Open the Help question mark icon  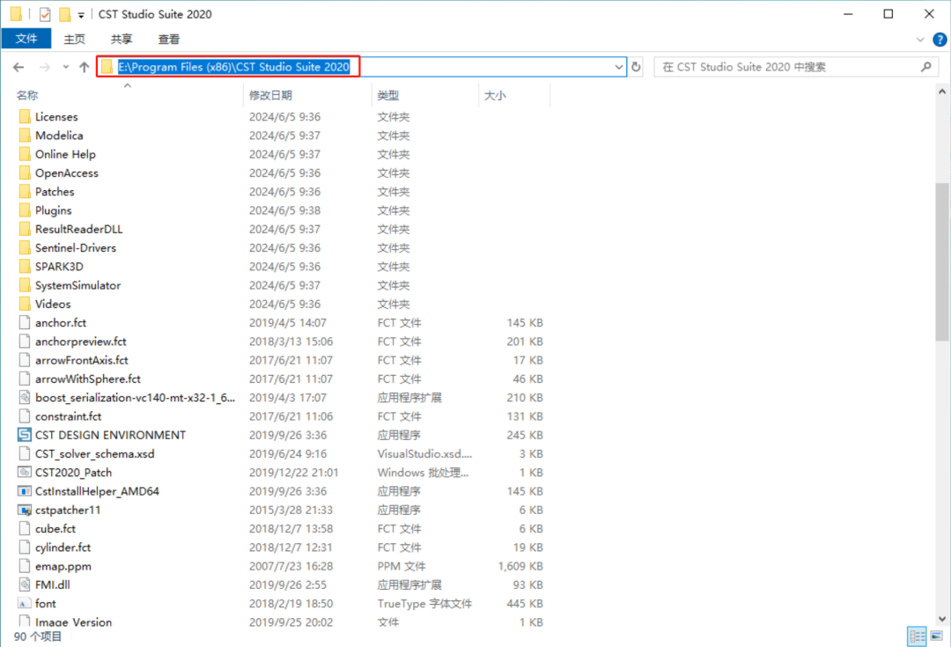click(x=940, y=40)
